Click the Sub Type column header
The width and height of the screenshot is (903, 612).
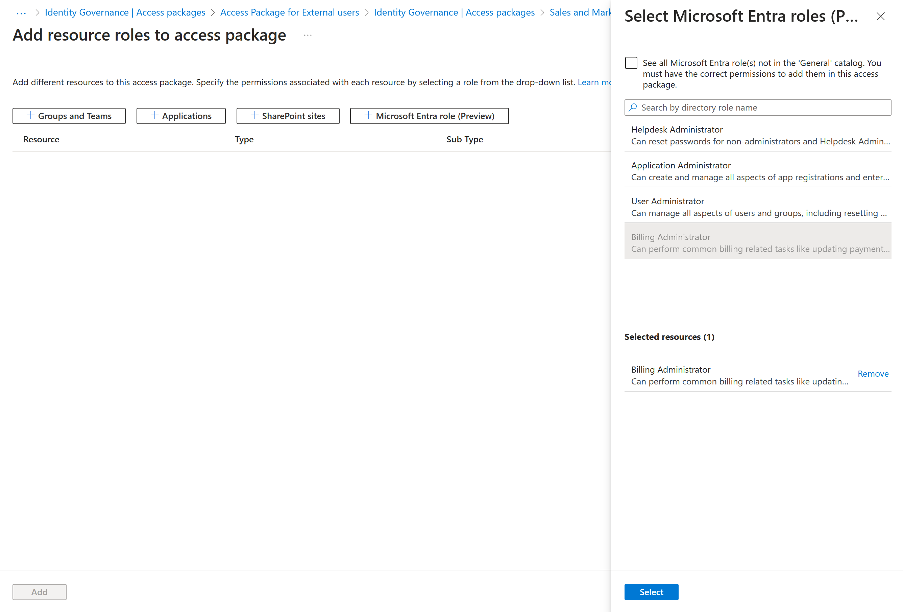[463, 139]
